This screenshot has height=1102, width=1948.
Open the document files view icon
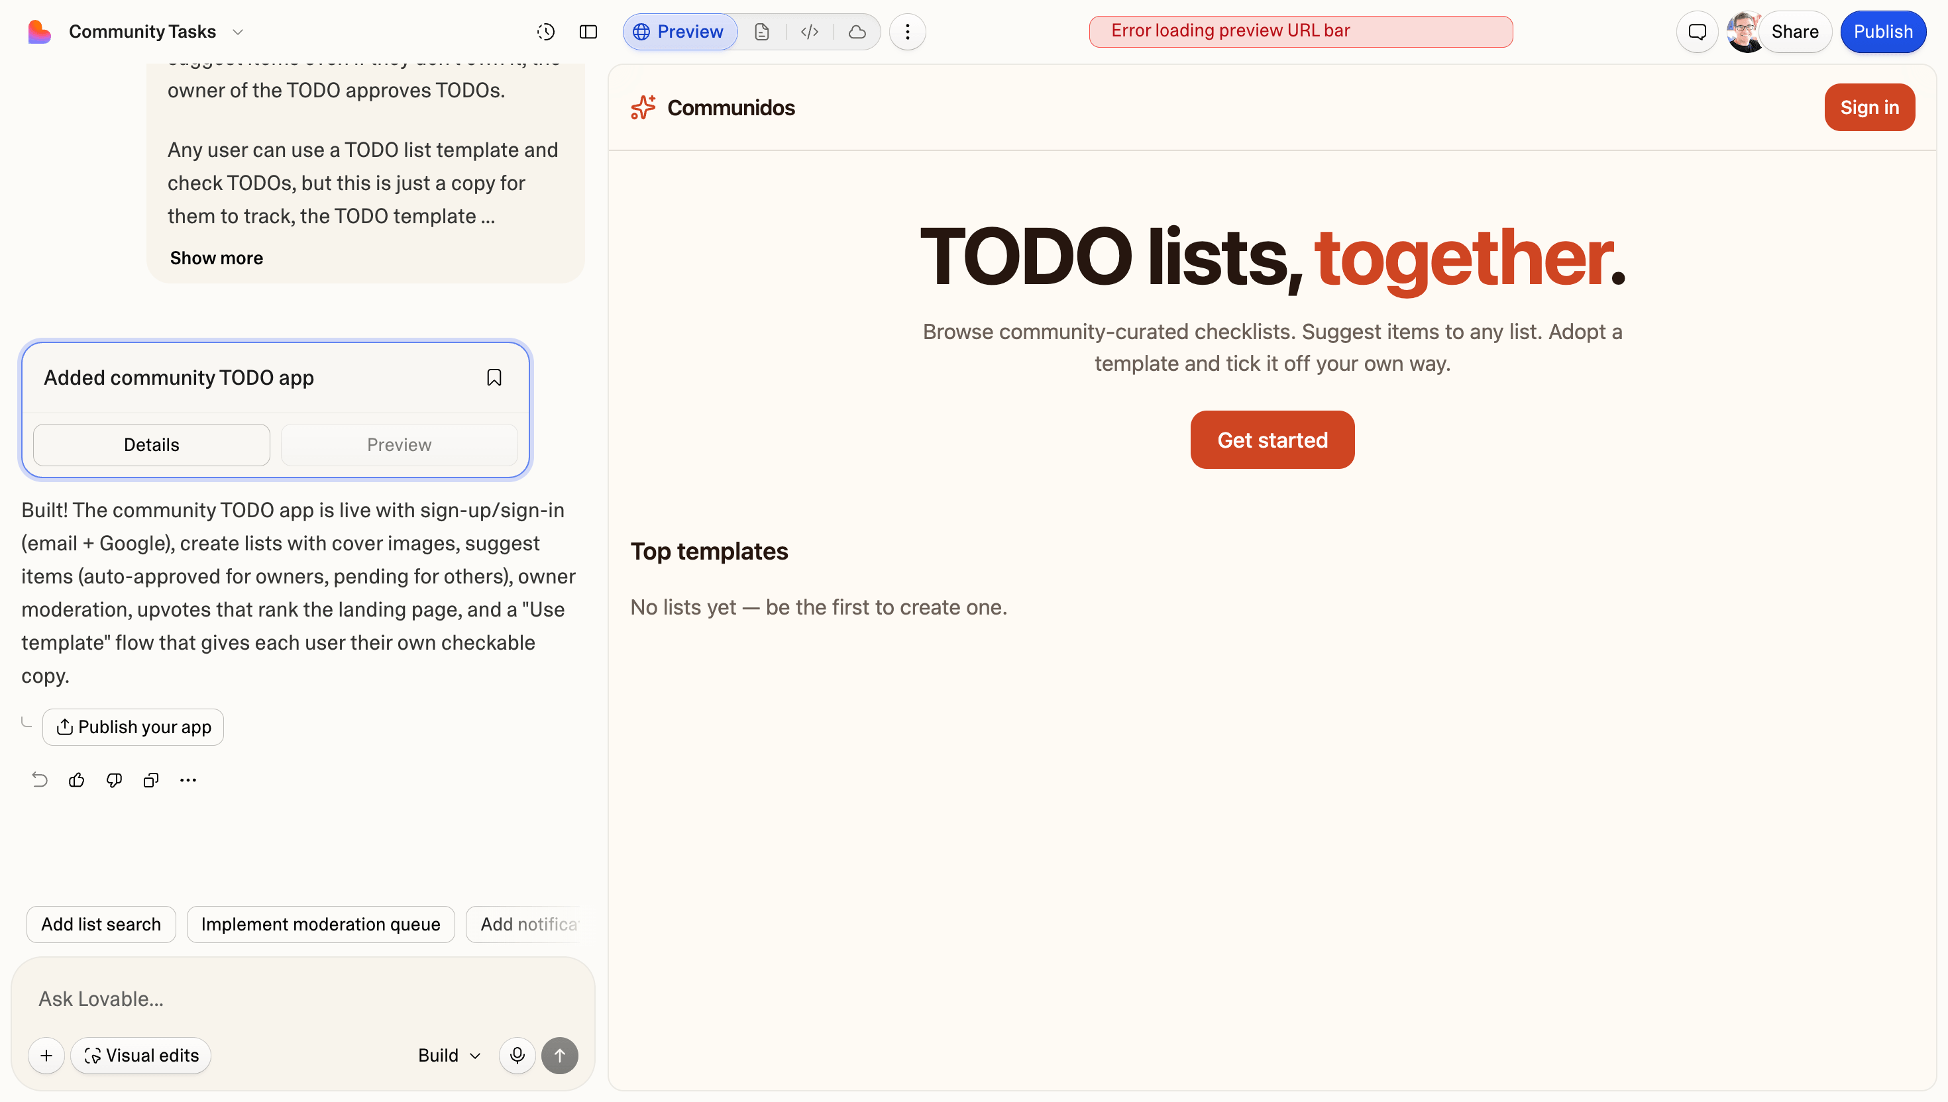(761, 32)
